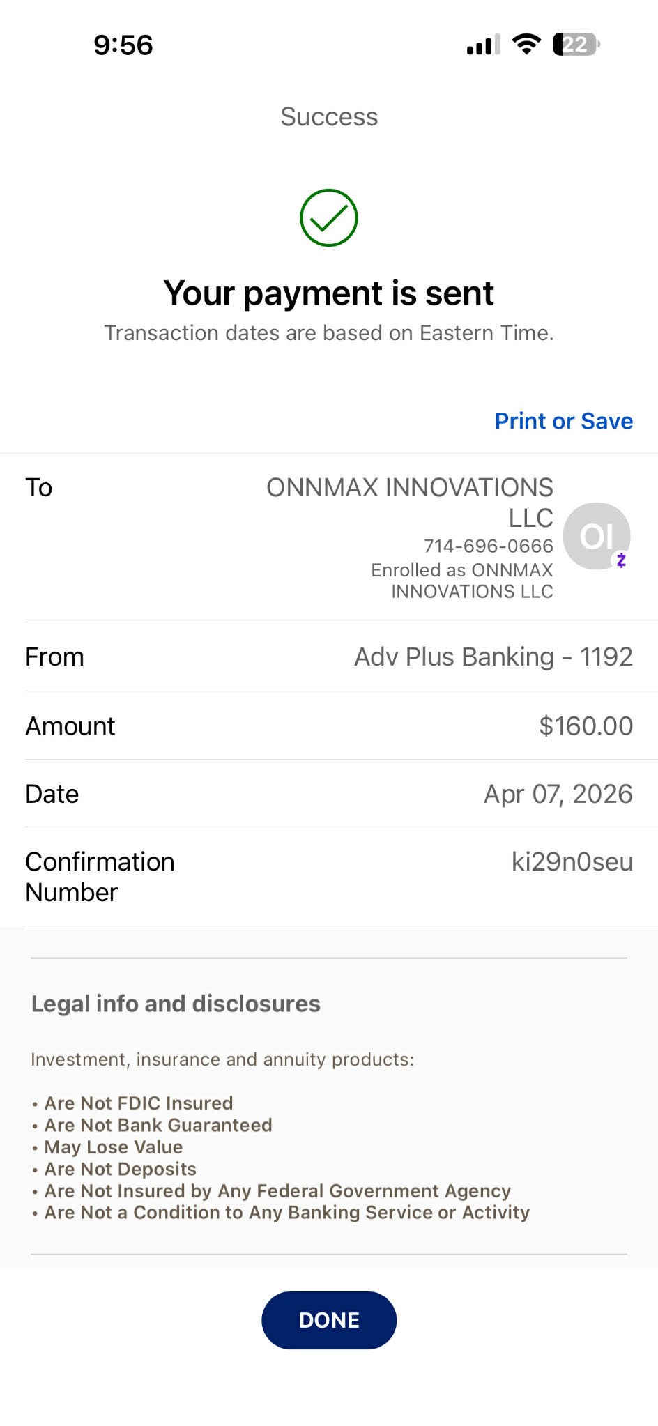The image size is (658, 1426).
Task: Tap the Apr 07, 2026 date value
Action: click(x=558, y=794)
